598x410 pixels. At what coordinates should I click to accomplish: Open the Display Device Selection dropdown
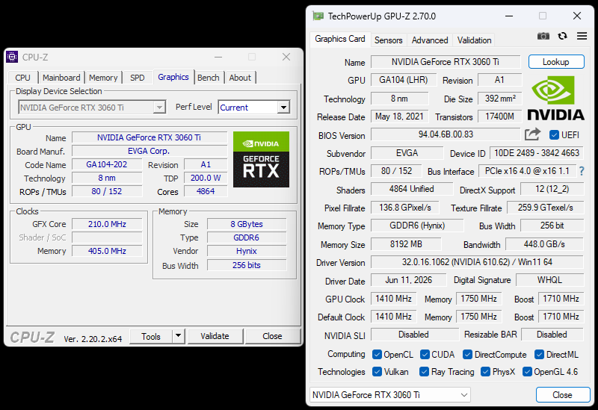[x=92, y=108]
